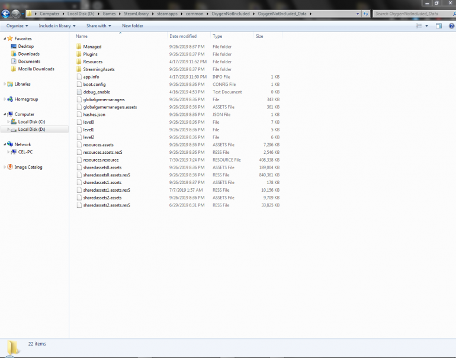
Task: Toggle the preview pane icon
Action: [439, 26]
